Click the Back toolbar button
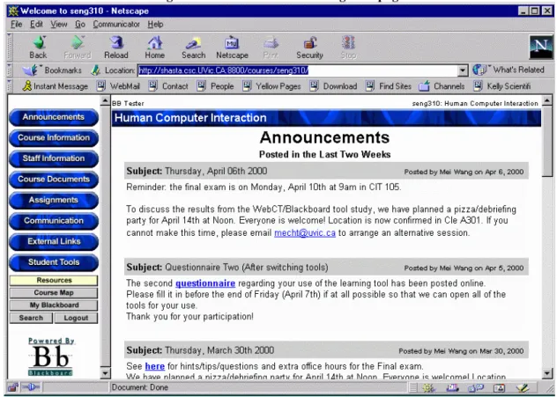The width and height of the screenshot is (557, 397). click(x=39, y=48)
